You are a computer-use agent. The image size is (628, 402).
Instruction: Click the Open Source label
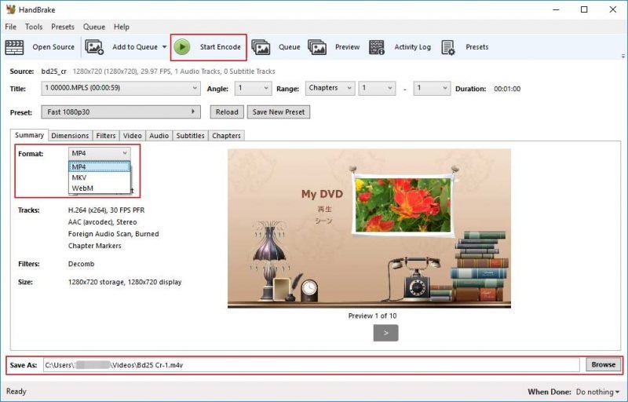53,47
